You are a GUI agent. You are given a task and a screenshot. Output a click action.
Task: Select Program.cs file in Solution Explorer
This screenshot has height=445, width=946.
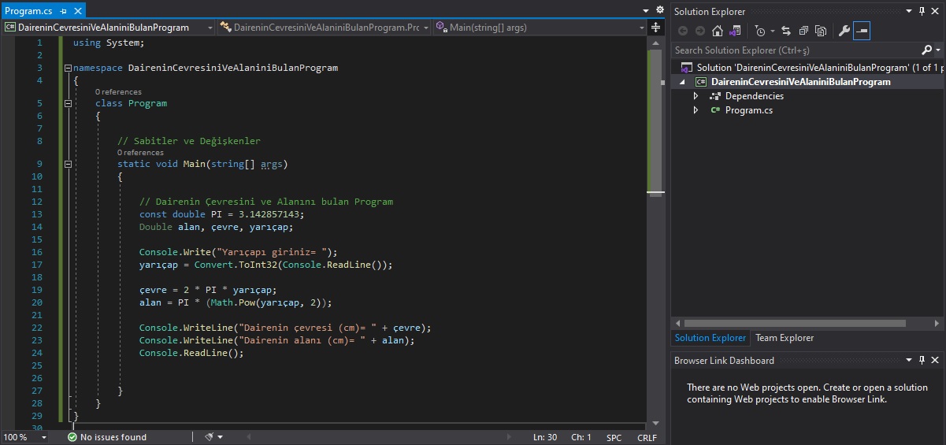pyautogui.click(x=748, y=110)
